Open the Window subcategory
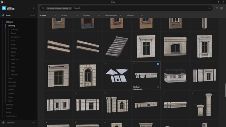Image resolution: width=226 pixels, height=127 pixels. 14,74
